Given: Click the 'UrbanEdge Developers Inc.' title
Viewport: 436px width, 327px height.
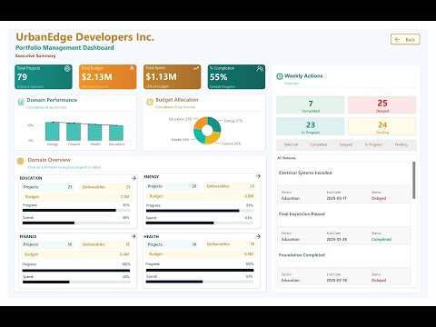Looking at the screenshot, I should pos(84,37).
